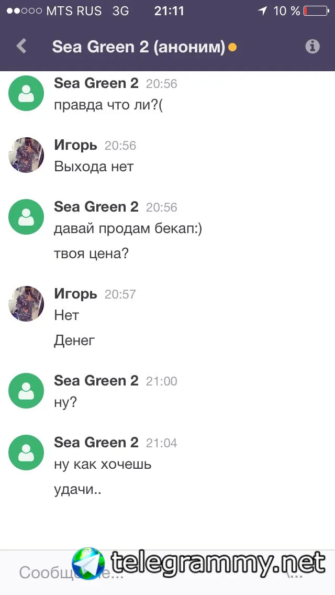This screenshot has height=595, width=335.
Task: Tap the battery indicator in status bar
Action: pos(317,11)
